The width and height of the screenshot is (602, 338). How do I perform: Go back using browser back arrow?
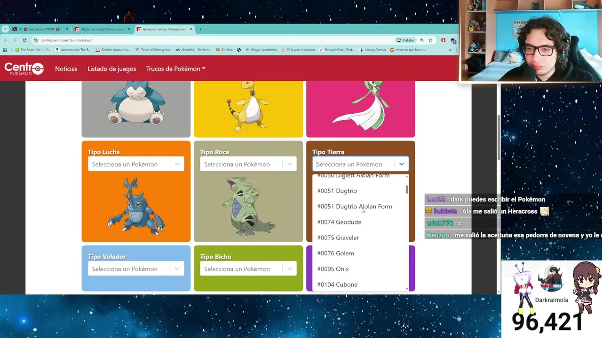(6, 40)
